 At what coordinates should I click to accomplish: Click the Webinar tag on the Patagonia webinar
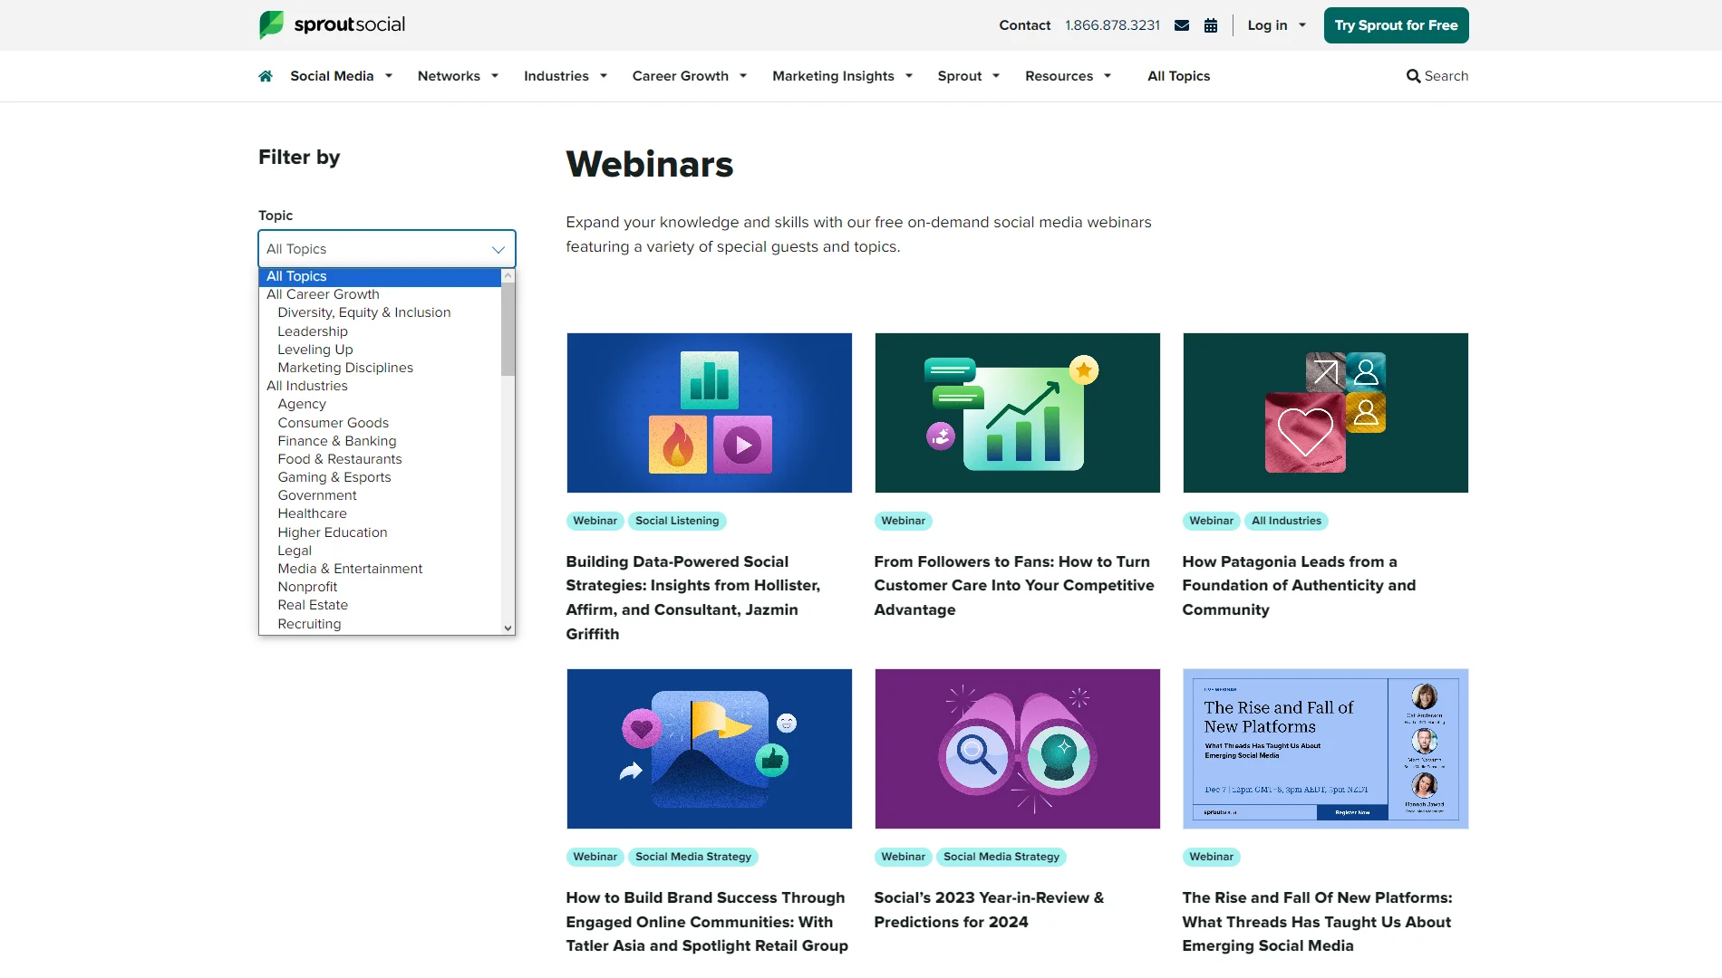[x=1211, y=521]
